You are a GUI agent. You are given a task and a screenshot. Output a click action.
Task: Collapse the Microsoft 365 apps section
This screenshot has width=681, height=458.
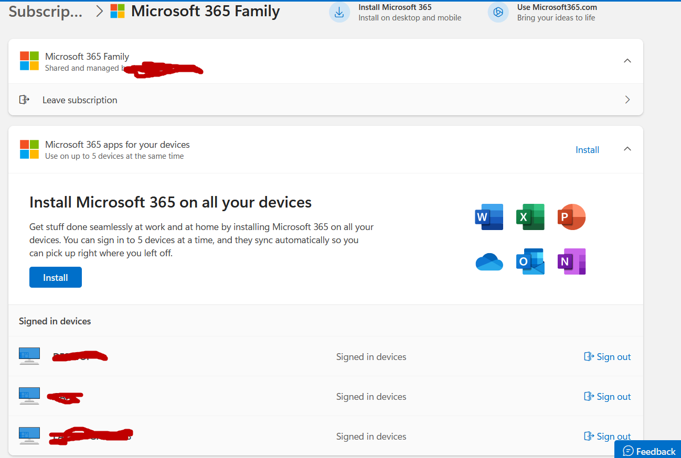click(x=627, y=149)
